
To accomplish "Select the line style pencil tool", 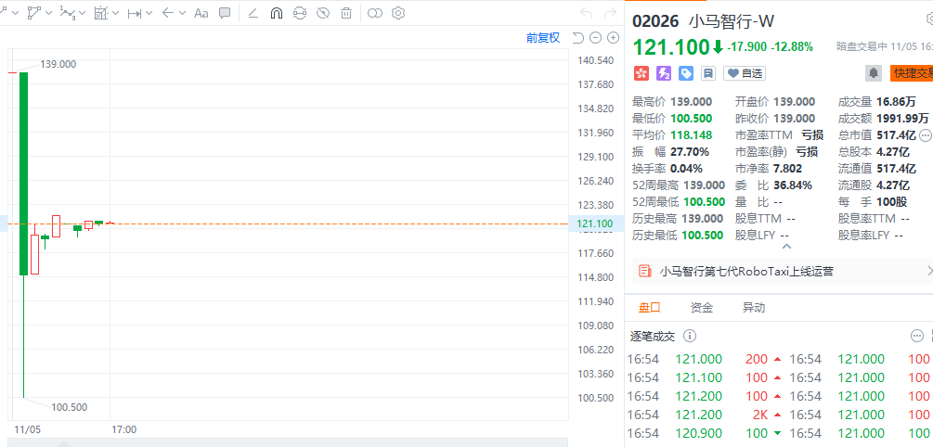I will (253, 12).
